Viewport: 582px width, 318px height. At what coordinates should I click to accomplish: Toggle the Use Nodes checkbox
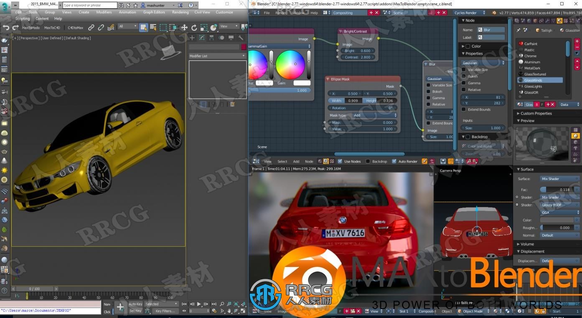[340, 161]
